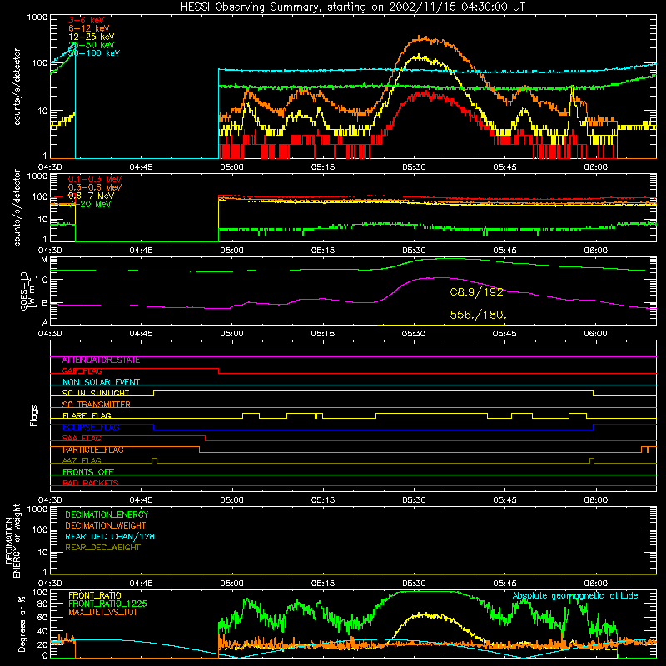Click the REAR_DEC_WEIGHT legend label
666x666 pixels.
(102, 548)
